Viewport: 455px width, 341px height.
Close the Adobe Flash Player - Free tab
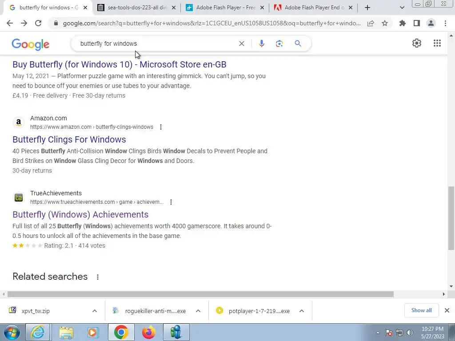pyautogui.click(x=262, y=8)
